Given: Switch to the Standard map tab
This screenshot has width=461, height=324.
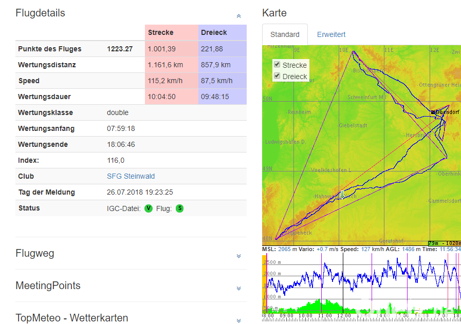Looking at the screenshot, I should (x=285, y=34).
